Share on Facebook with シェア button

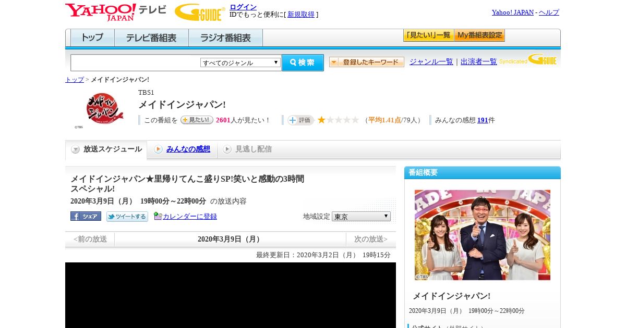click(86, 216)
